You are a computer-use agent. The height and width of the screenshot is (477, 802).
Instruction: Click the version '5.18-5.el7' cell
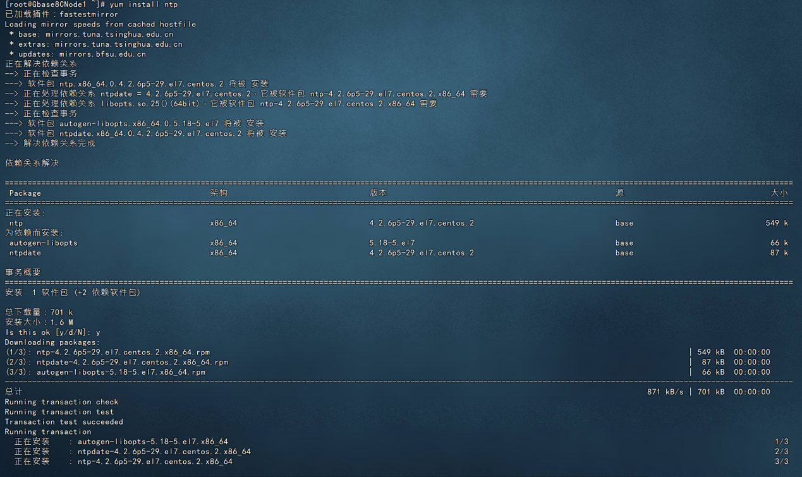392,243
